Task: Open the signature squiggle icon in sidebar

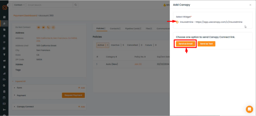Action: coord(4,110)
